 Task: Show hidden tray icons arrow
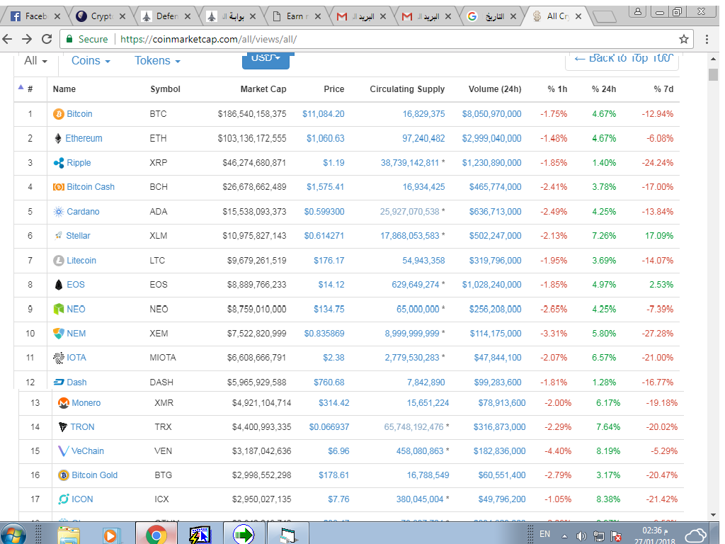tap(564, 537)
